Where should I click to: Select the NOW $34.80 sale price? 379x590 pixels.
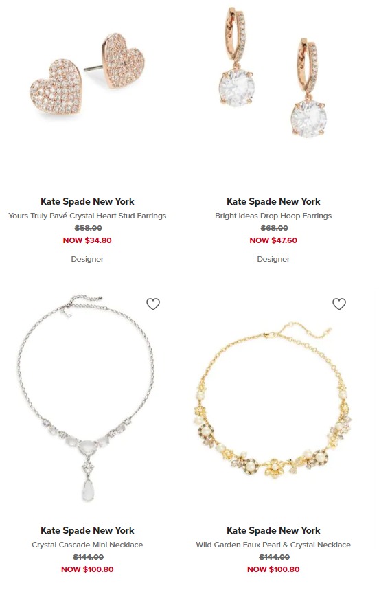(87, 240)
